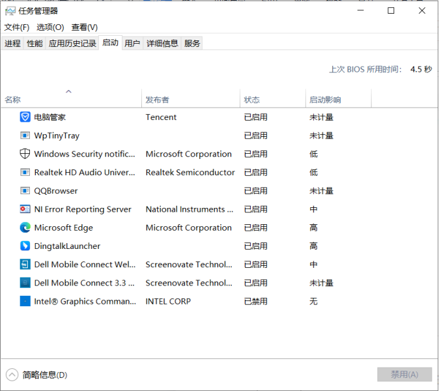
Task: Click the Task Manager title bar icon
Action: (x=10, y=11)
